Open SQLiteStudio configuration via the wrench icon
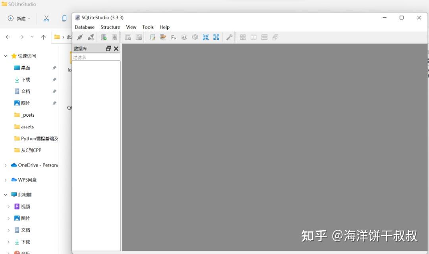This screenshot has width=429, height=254. (x=229, y=37)
